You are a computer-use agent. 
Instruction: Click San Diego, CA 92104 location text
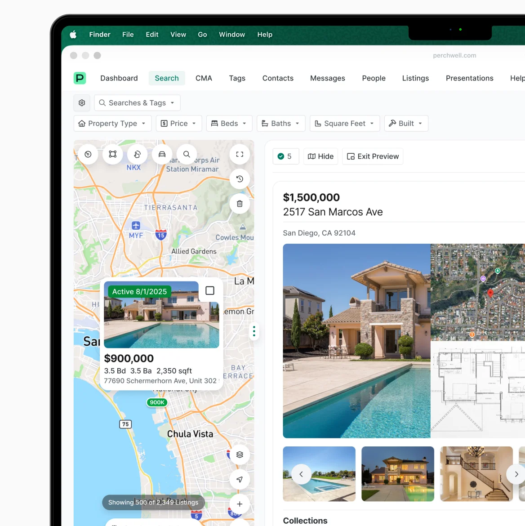click(319, 233)
